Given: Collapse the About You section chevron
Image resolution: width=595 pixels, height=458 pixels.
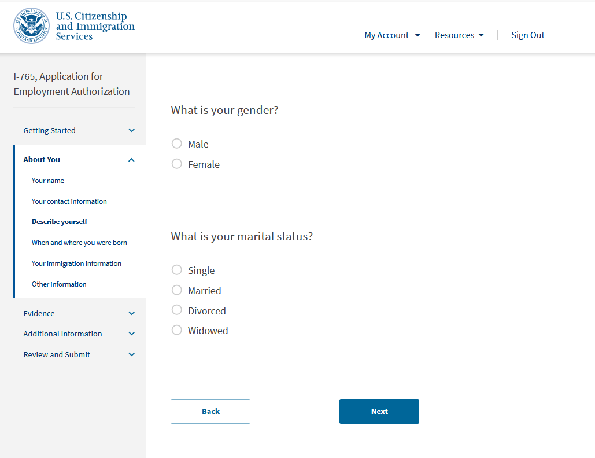Looking at the screenshot, I should coord(131,160).
